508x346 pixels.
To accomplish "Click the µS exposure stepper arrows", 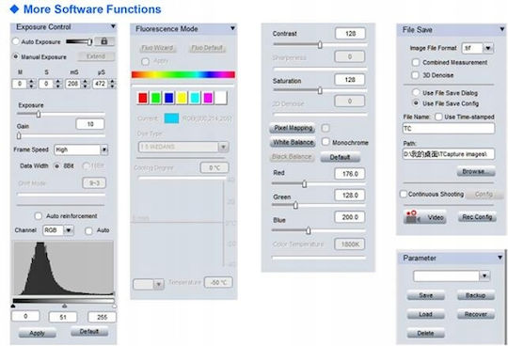I will pyautogui.click(x=113, y=84).
